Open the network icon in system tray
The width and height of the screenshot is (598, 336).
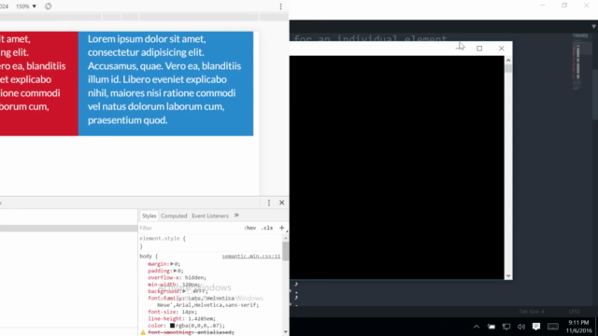coord(506,327)
